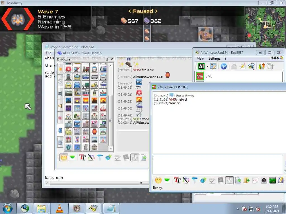Click Notepad horizontal scrollbar thumb
This screenshot has width=286, height=214.
pos(100,183)
